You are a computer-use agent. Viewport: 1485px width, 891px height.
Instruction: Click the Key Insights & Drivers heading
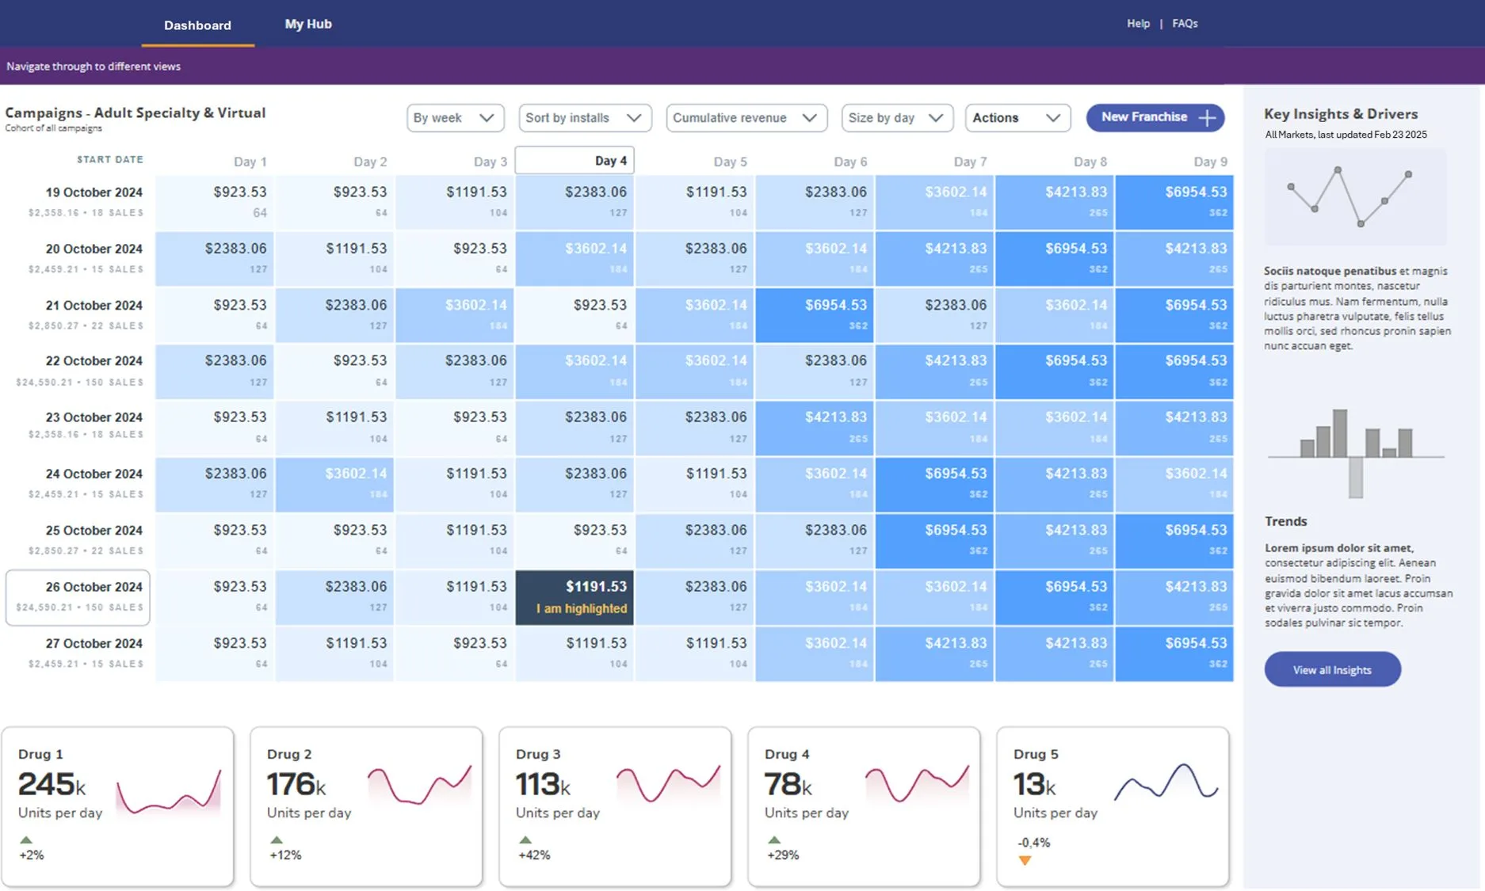click(1341, 114)
